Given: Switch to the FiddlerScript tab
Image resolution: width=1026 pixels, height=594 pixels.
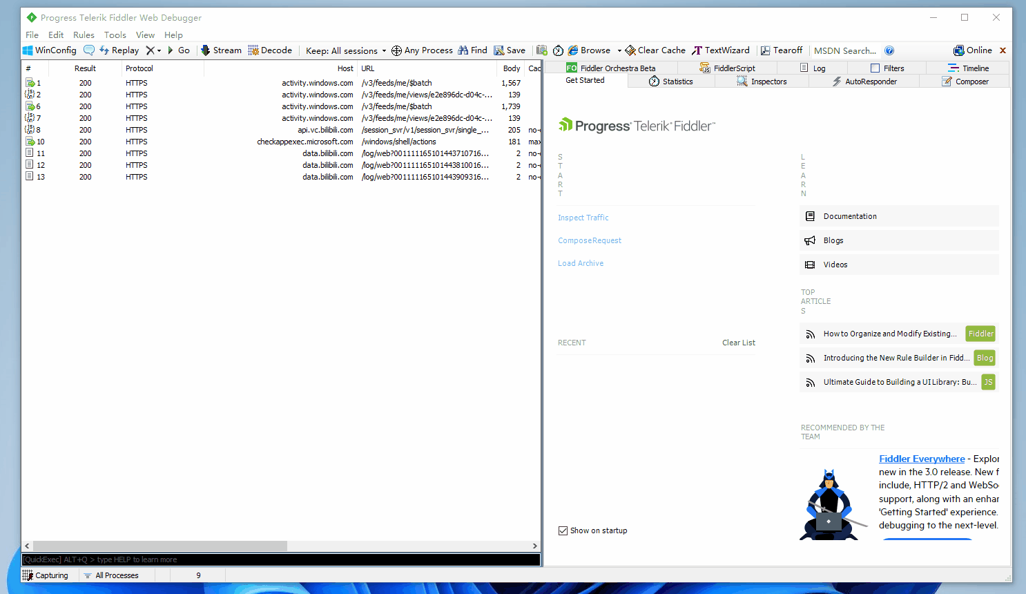Looking at the screenshot, I should [727, 68].
